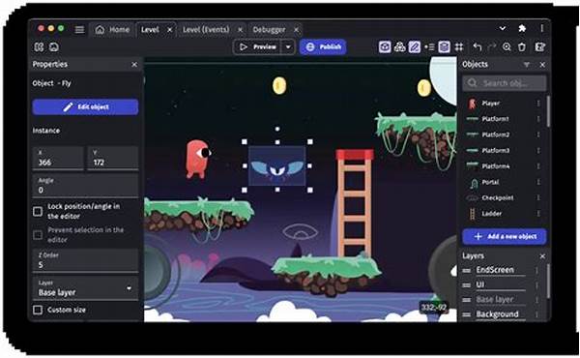Open the objects cube panel icon
Viewport: 580px width, 358px height.
click(385, 47)
